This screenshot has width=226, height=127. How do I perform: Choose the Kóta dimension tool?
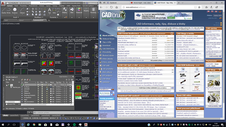tap(54, 11)
